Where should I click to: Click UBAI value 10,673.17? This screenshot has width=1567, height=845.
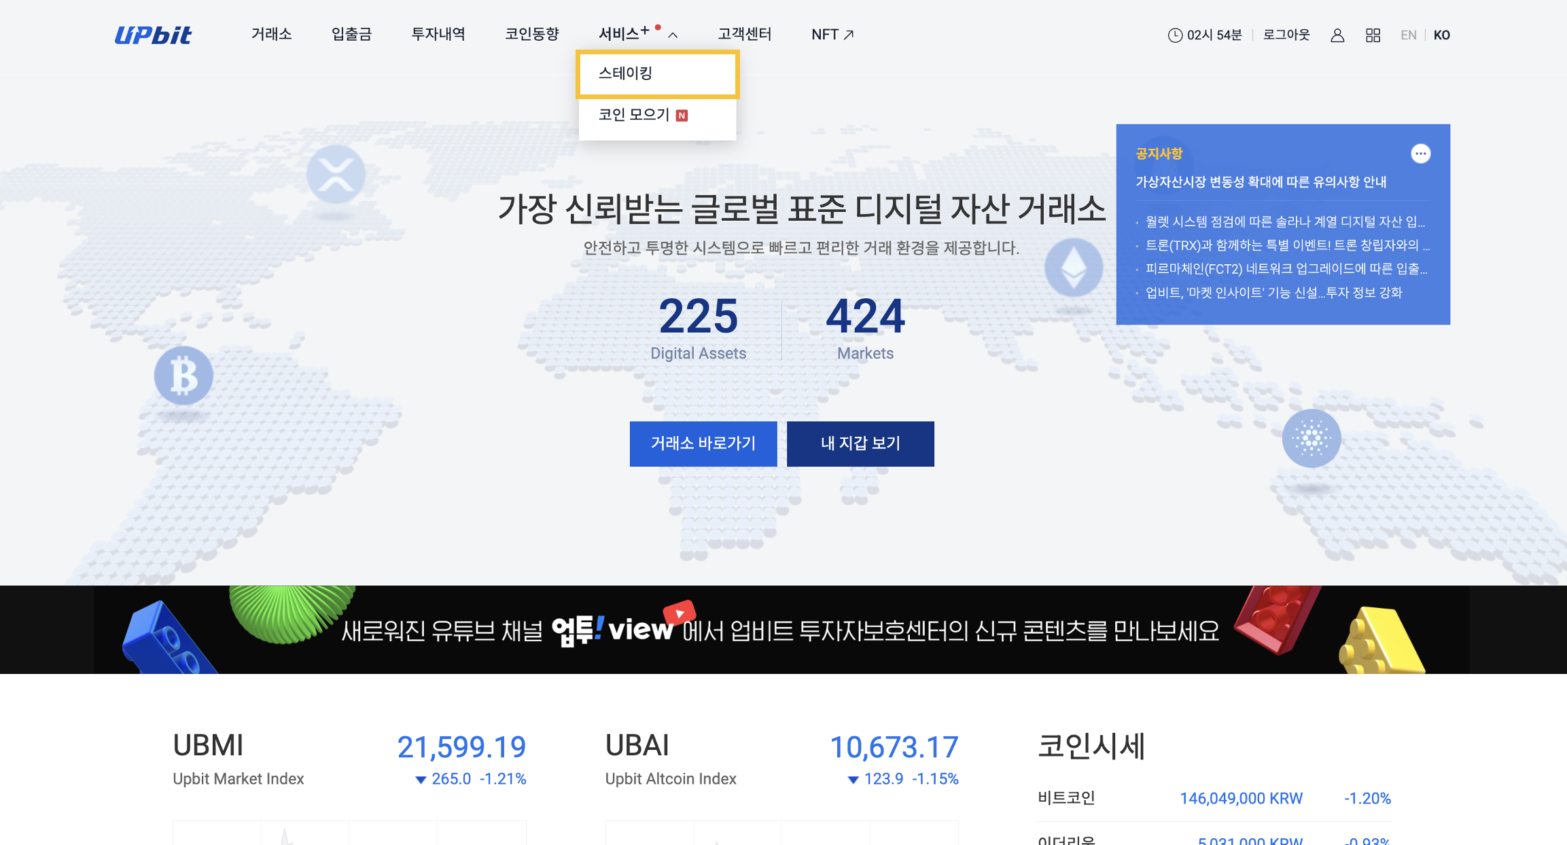coord(894,747)
